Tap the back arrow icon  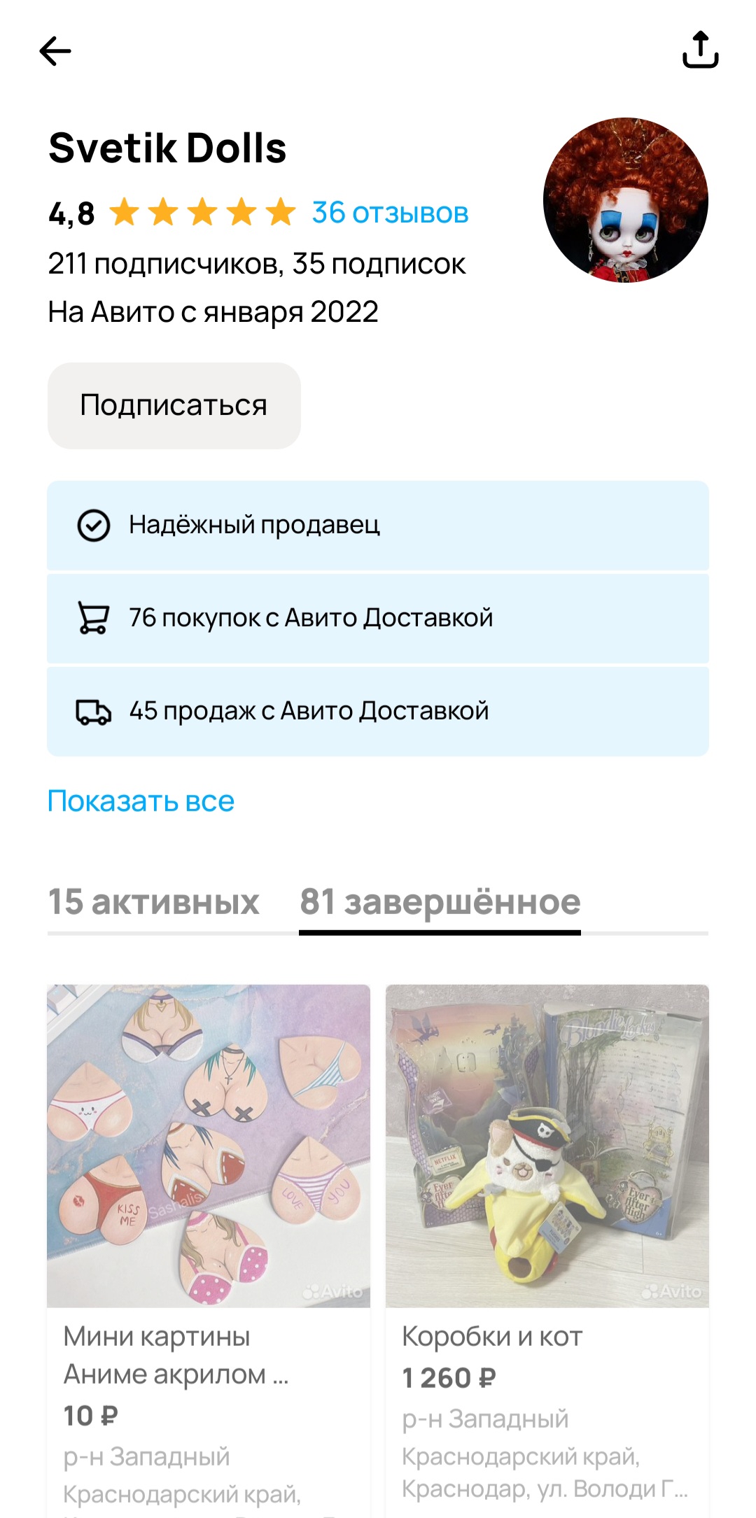[55, 51]
